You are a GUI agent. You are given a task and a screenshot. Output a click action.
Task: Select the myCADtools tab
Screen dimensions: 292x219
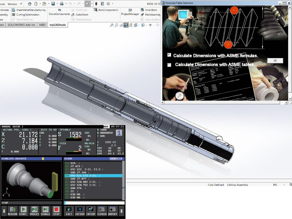[57, 25]
